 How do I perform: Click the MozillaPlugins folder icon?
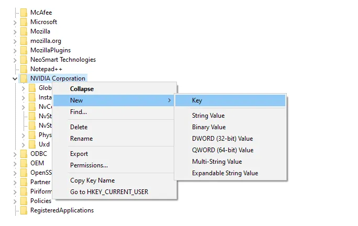[x=24, y=50]
